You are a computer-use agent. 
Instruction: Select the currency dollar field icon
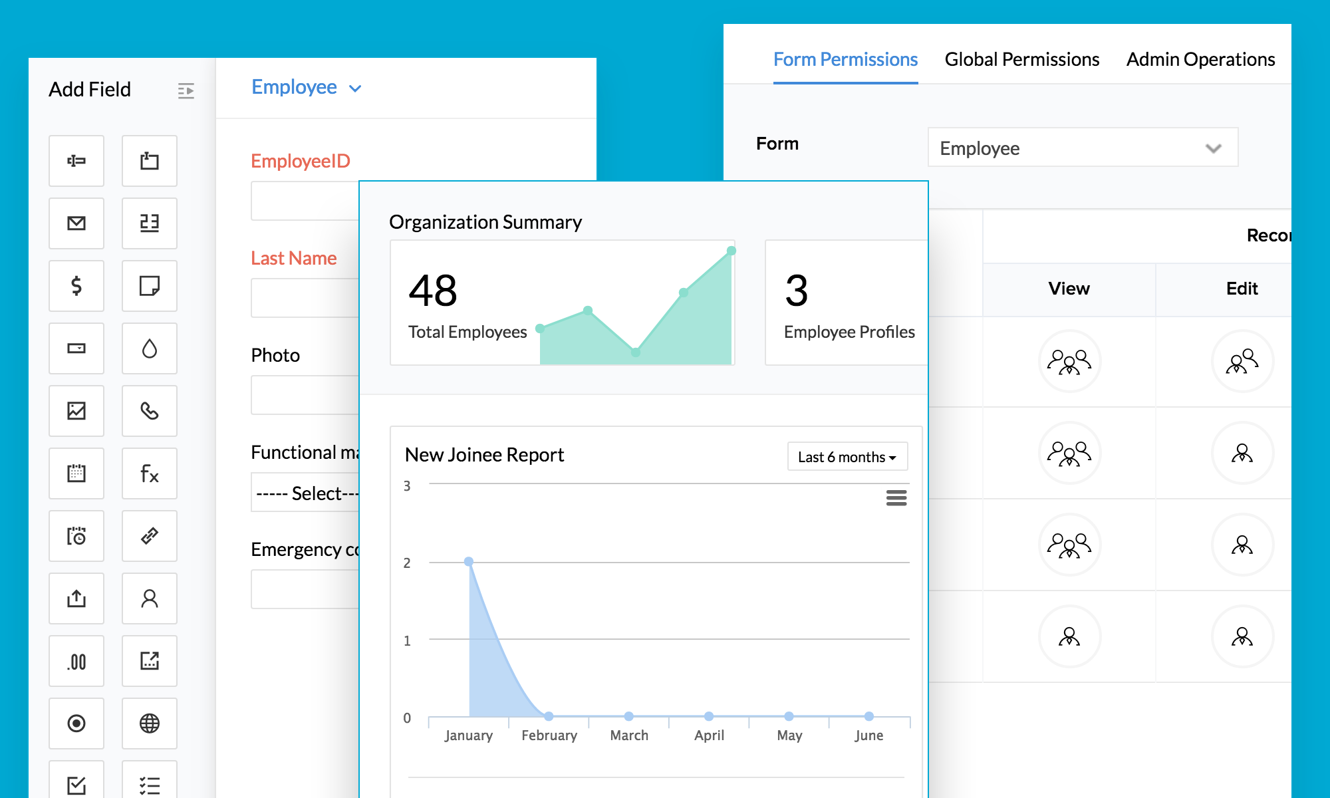click(76, 286)
